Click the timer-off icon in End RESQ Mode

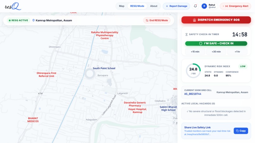(147, 21)
